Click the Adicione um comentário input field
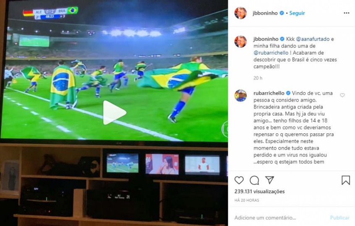Screen dimensions: 355x226 pyautogui.click(x=279, y=218)
